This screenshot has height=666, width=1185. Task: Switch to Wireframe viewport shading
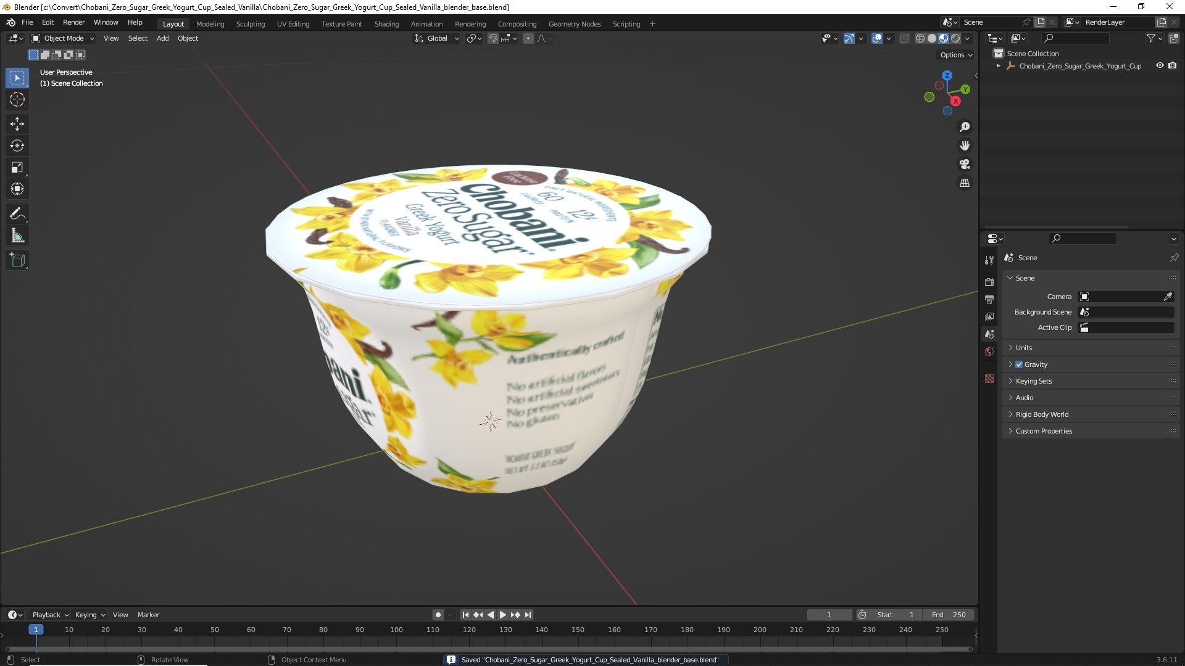tap(920, 38)
